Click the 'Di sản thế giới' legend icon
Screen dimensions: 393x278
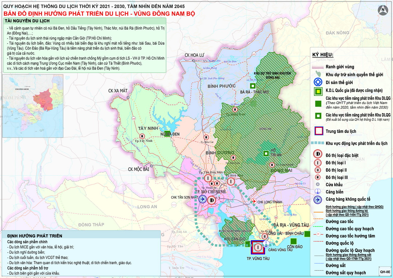317,82
